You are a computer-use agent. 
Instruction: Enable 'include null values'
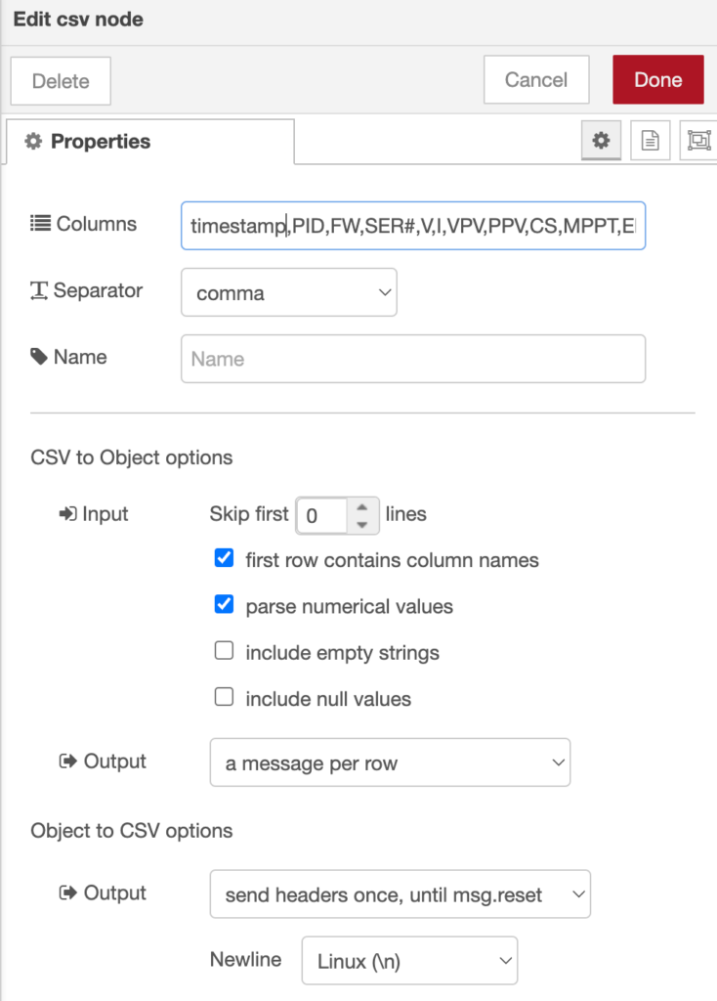(x=224, y=697)
